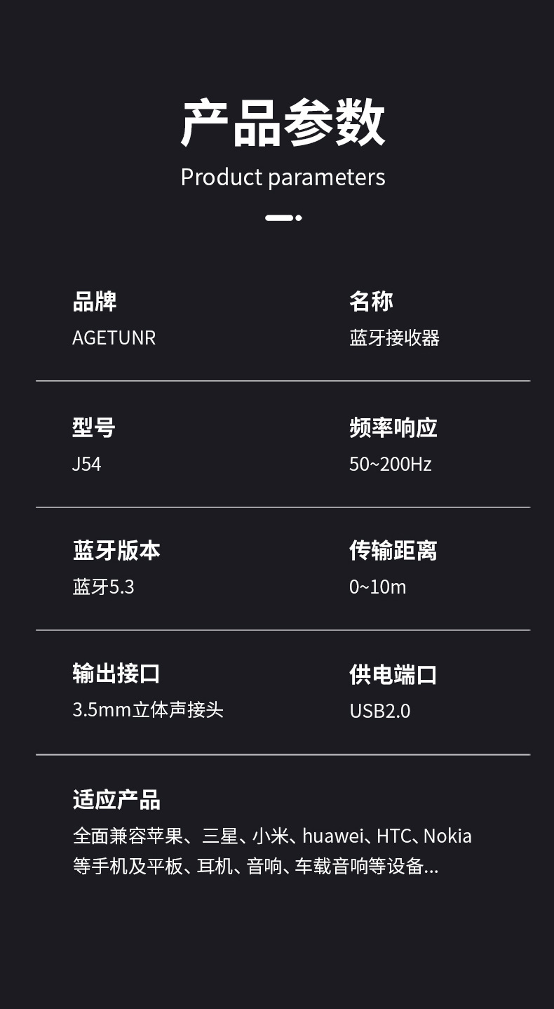Screen dimensions: 554x1009
Task: Click the AGETUNR brand value
Action: (114, 338)
